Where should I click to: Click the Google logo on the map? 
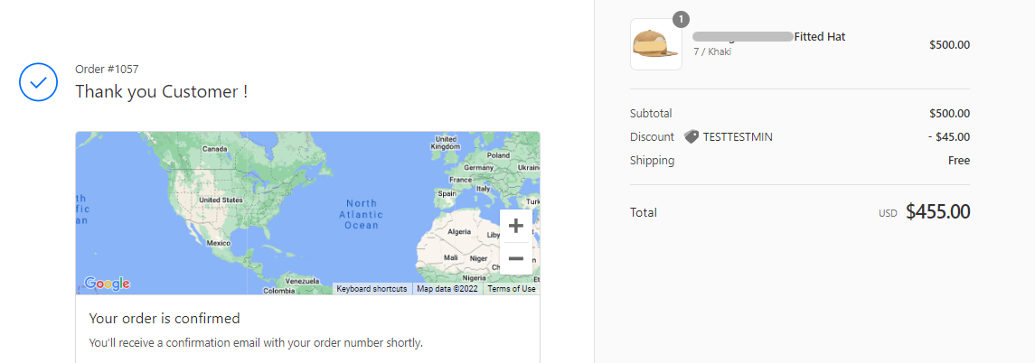click(108, 284)
